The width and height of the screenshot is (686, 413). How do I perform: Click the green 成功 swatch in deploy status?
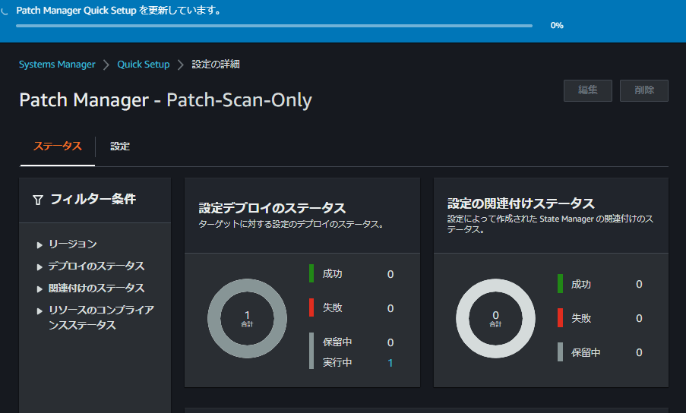point(311,273)
